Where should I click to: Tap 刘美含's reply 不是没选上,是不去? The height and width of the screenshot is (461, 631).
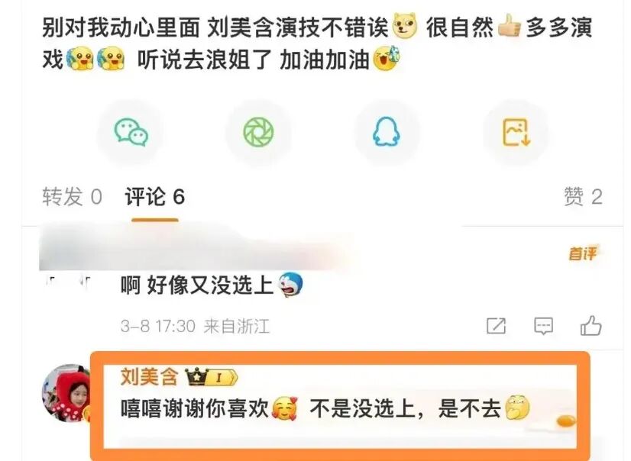click(405, 408)
